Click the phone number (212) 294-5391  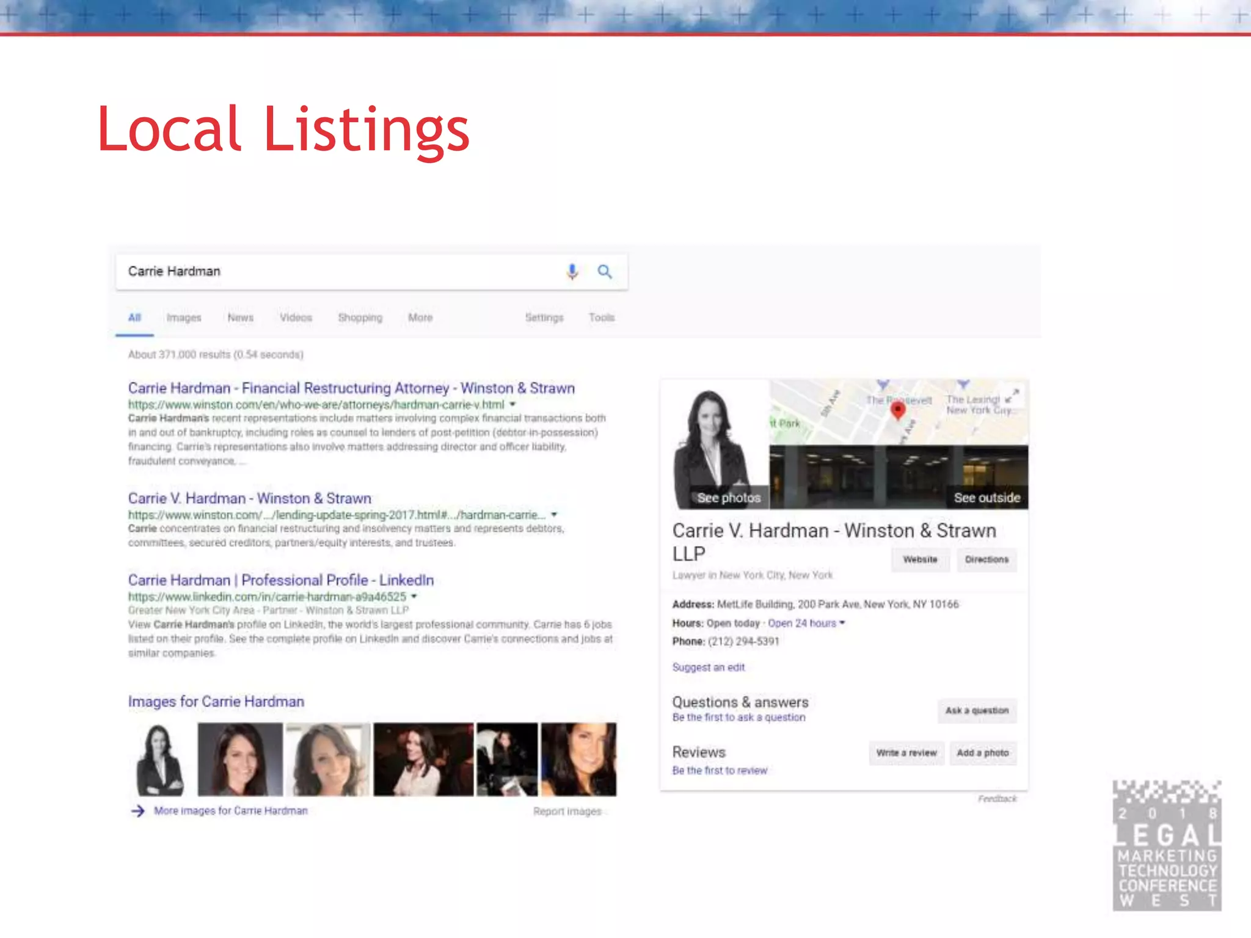tap(743, 641)
